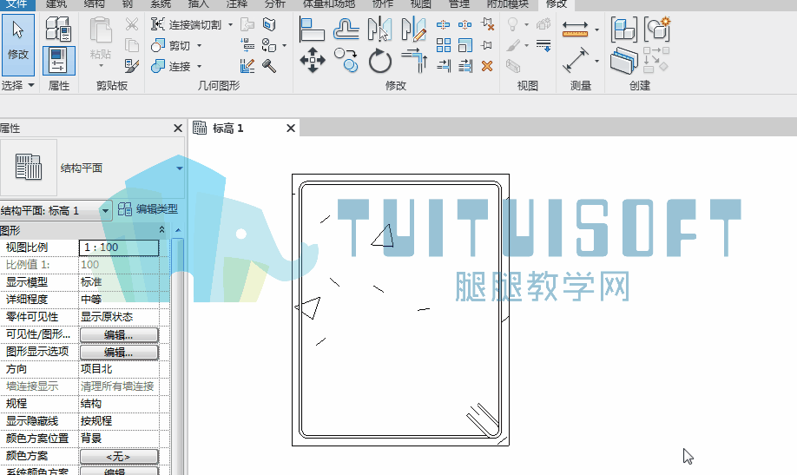Select the 剪切 cut geometry tool

(171, 46)
